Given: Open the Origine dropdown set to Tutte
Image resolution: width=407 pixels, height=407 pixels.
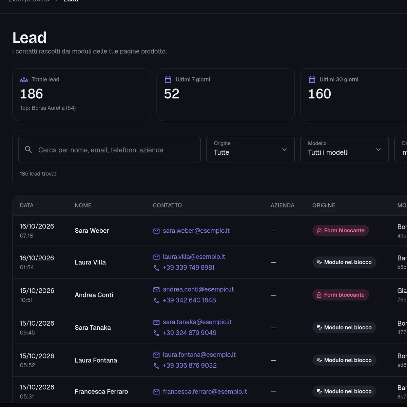Looking at the screenshot, I should click(250, 150).
